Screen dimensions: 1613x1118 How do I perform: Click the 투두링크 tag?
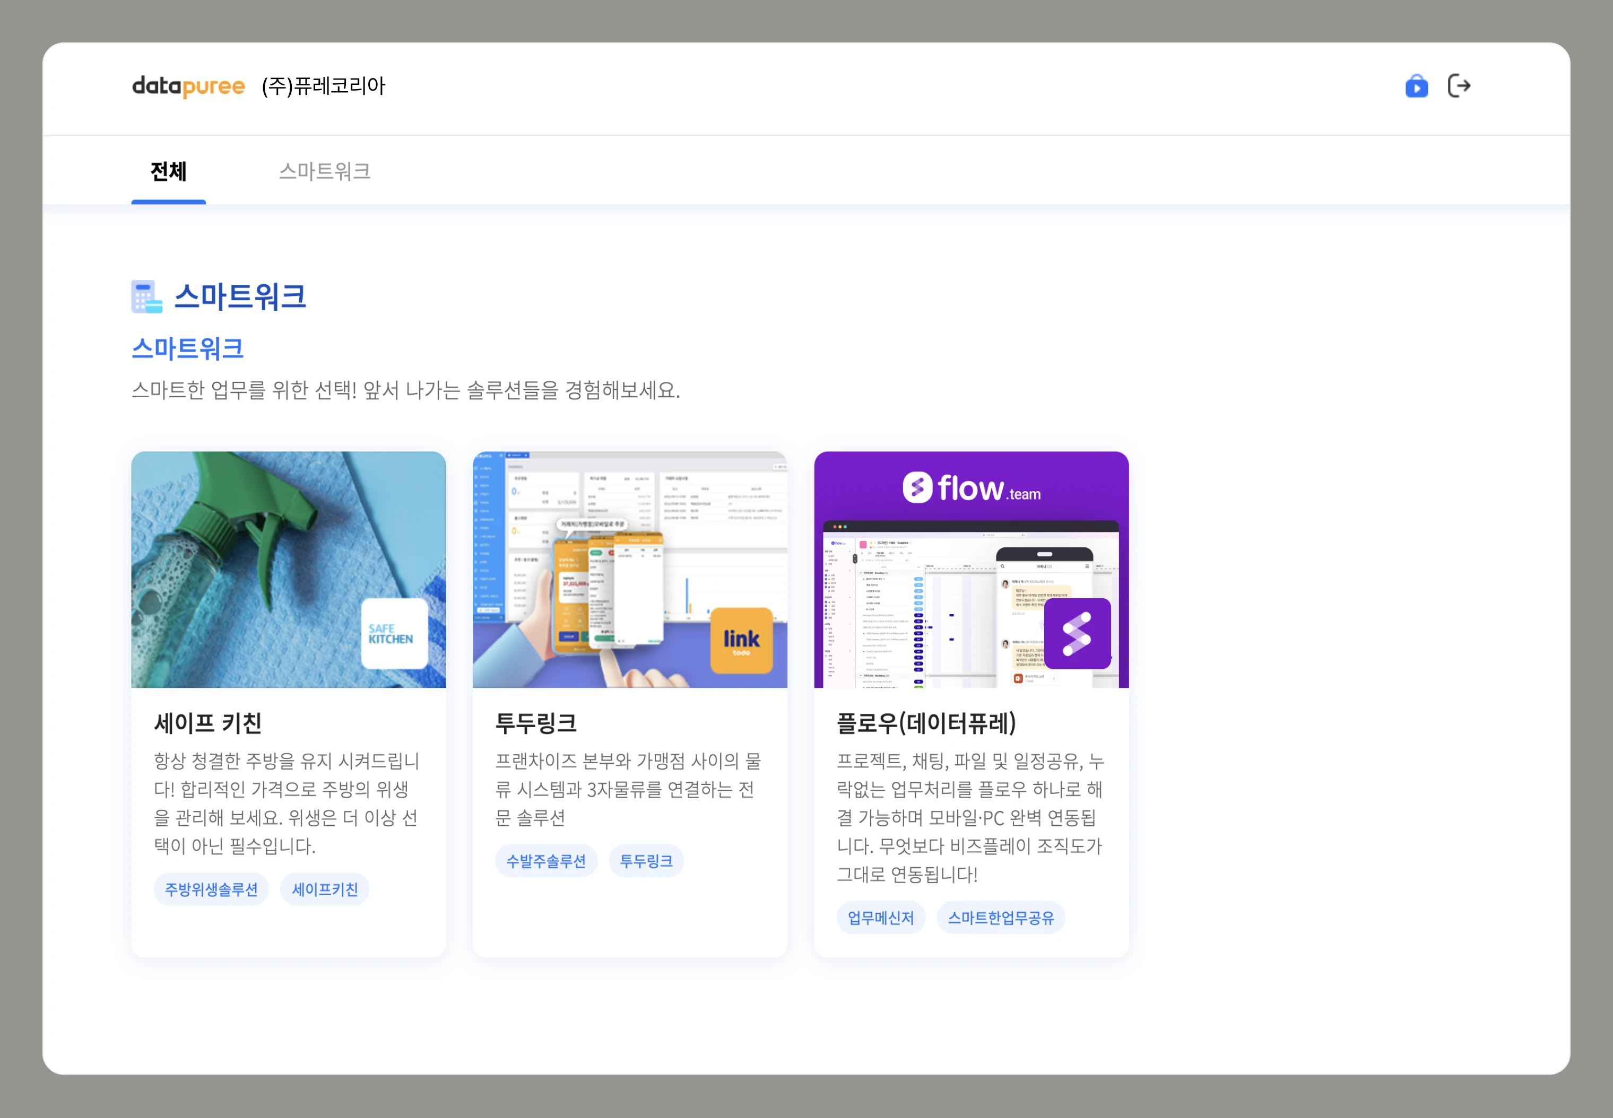(x=646, y=861)
